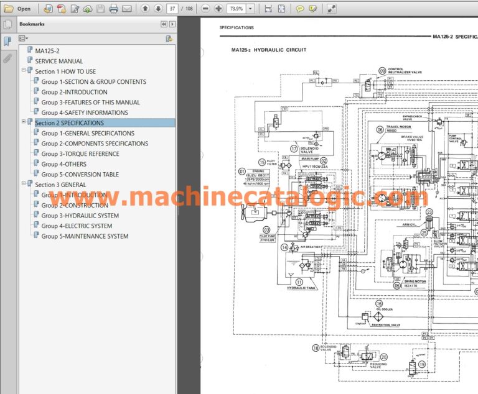Click the edit document pencil icon
The height and width of the screenshot is (394, 478).
[75, 9]
